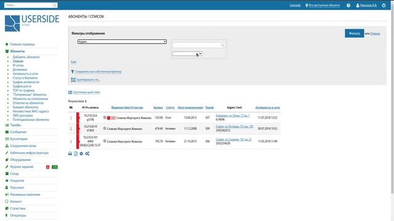
Task: Click the Склад icon
Action: 7,173
